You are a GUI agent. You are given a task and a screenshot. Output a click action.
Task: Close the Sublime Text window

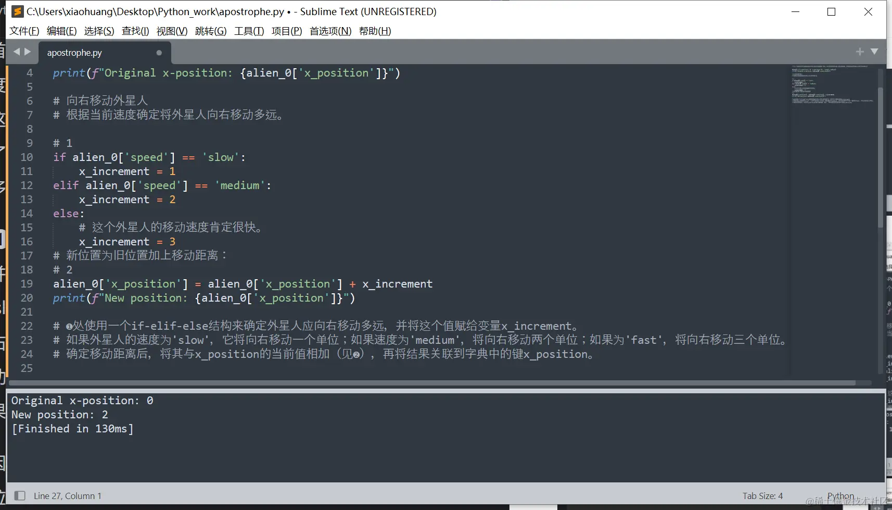868,11
